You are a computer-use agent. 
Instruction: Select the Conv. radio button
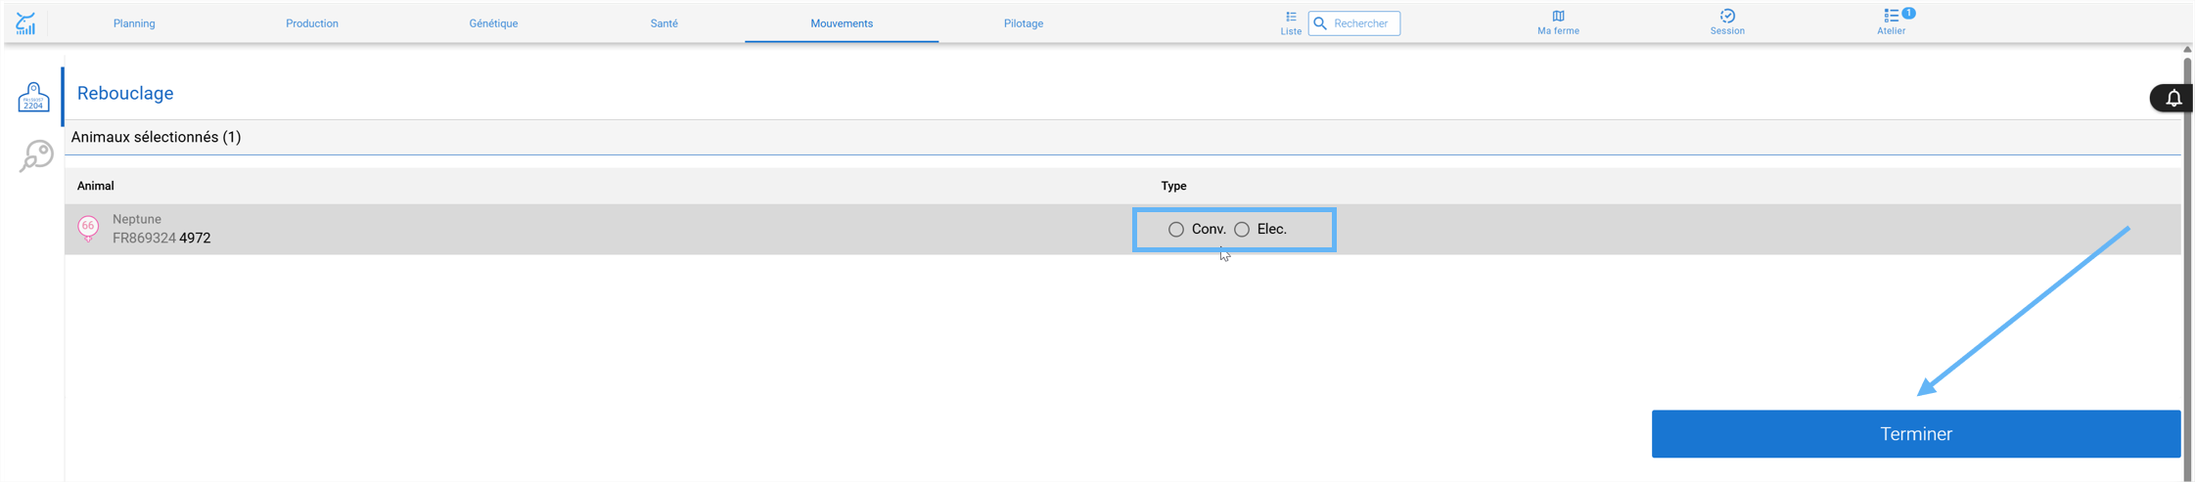(1175, 230)
